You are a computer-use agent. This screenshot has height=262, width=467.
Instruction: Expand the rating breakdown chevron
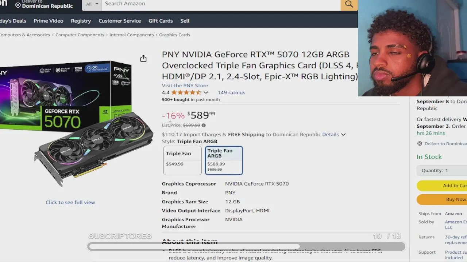pyautogui.click(x=206, y=92)
